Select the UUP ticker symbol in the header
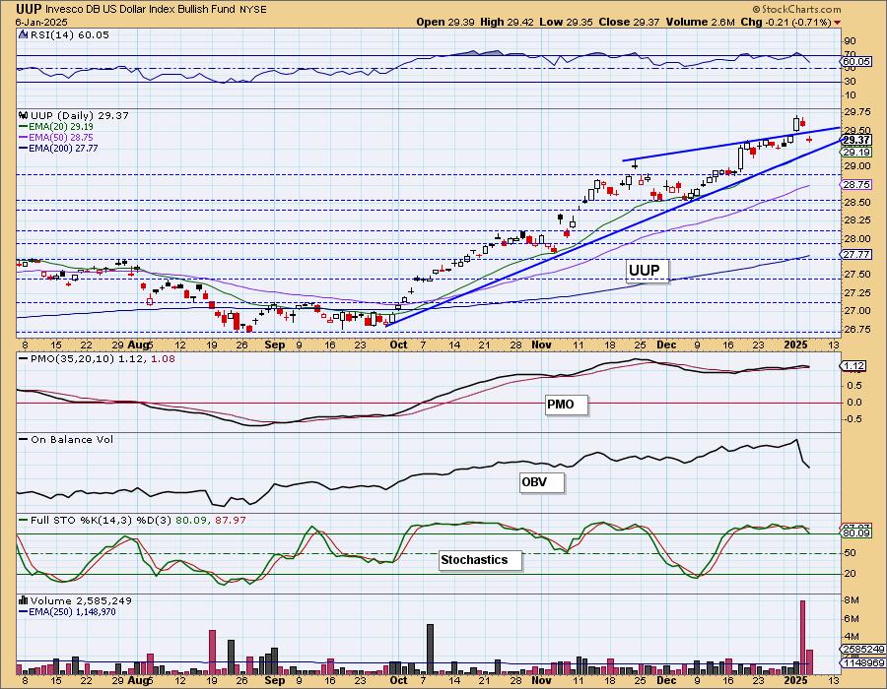Screen dimensions: 887x689 point(28,9)
